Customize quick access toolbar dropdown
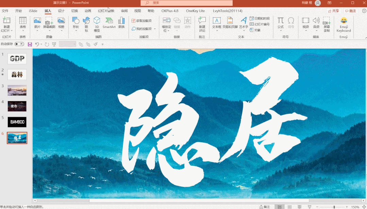Image resolution: width=367 pixels, height=209 pixels. point(102,44)
